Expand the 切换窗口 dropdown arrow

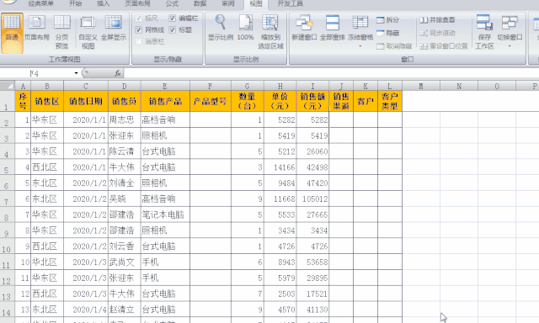pos(510,46)
